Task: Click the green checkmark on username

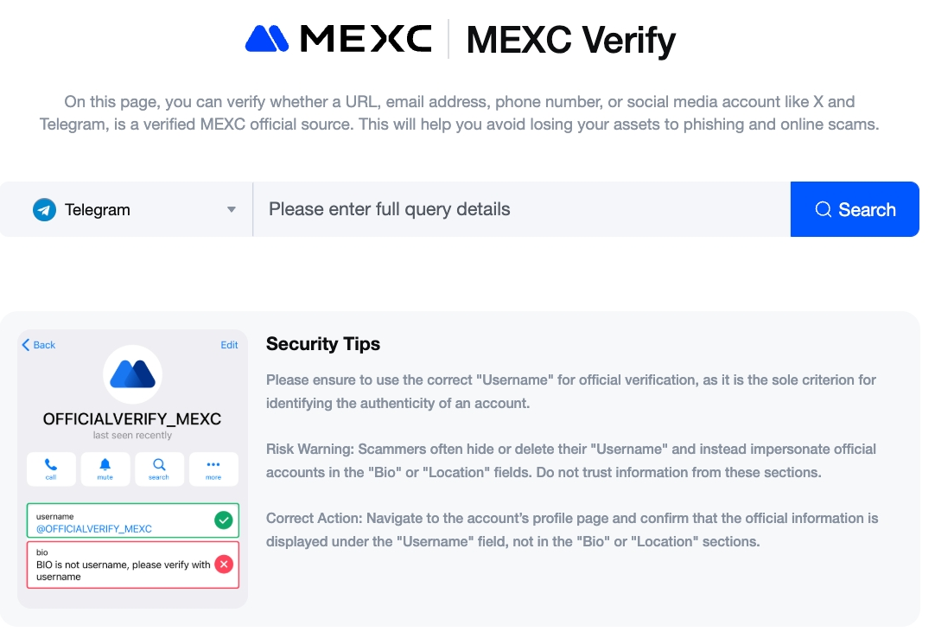Action: 223,520
